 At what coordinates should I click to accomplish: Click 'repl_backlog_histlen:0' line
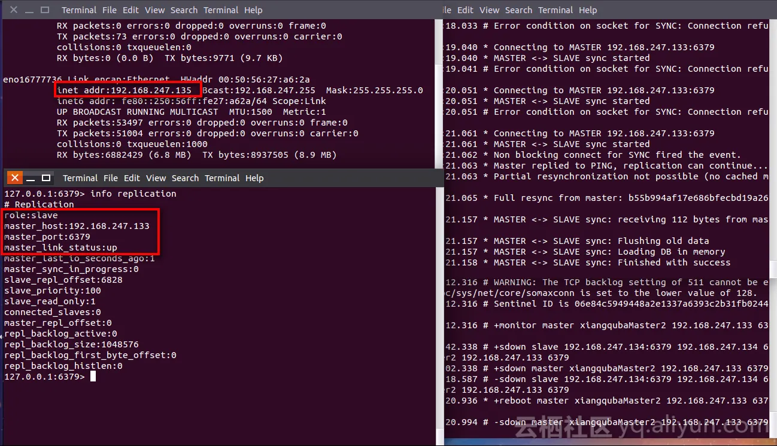pos(63,366)
